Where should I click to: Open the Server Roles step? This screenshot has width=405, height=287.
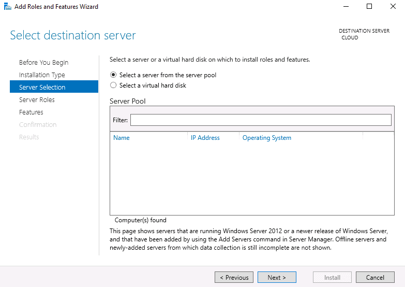click(x=37, y=99)
